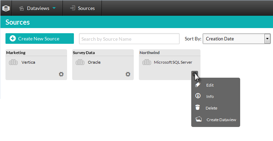The image size is (273, 141).
Task: Click the Sort By dropdown arrow button
Action: coord(267,39)
